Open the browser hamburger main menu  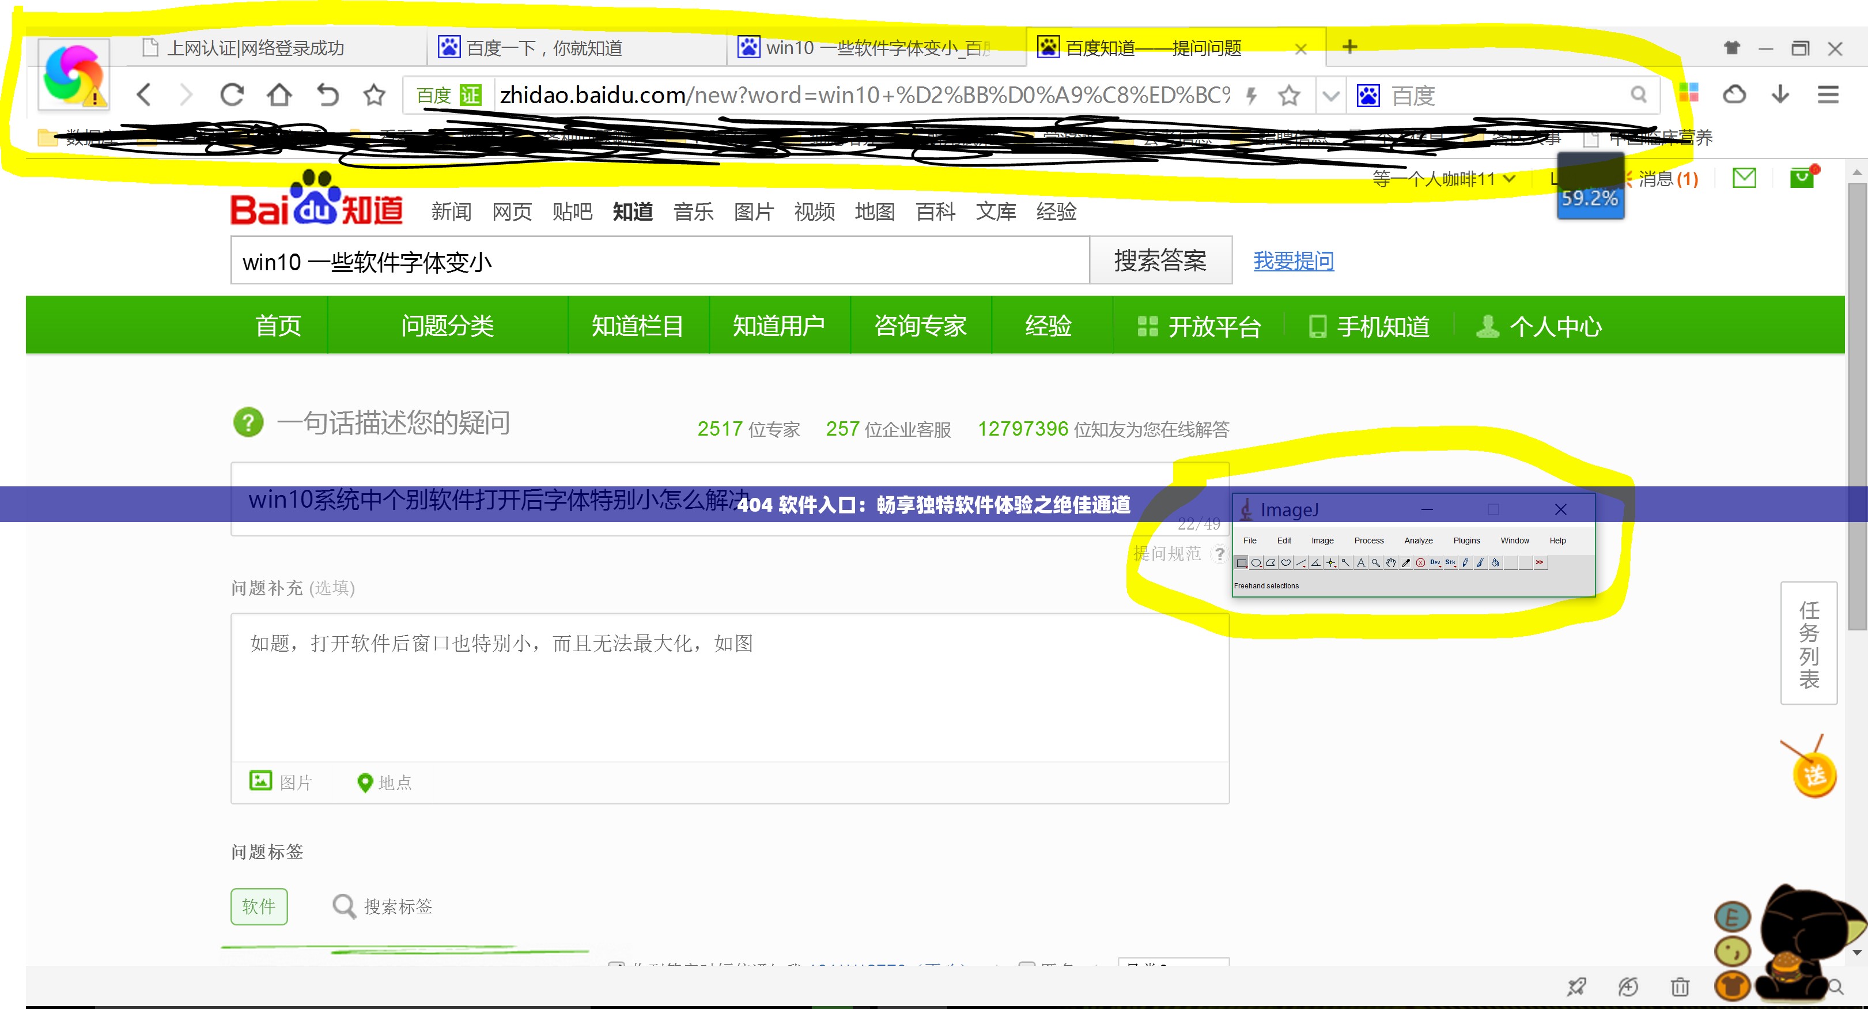pyautogui.click(x=1828, y=95)
